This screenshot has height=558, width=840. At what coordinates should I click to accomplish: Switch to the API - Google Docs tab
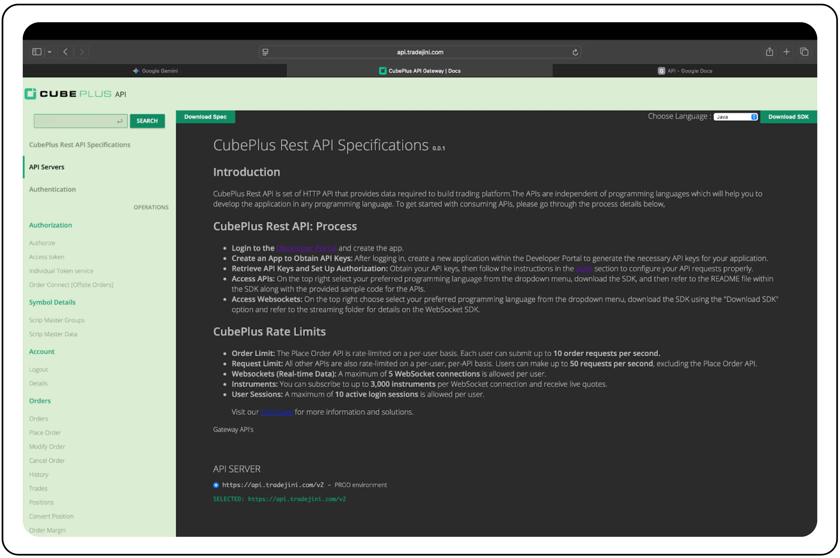[x=684, y=70]
